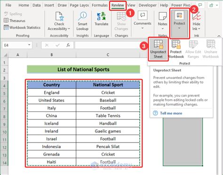This screenshot has width=223, height=175.
Task: Switch to the Draw tab
Action: point(62,5)
